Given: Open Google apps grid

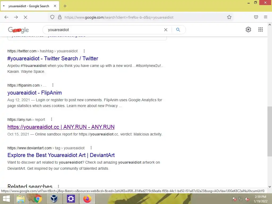Looking at the screenshot, I should tap(260, 29).
